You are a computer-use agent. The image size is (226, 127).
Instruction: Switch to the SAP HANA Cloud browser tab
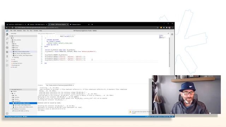point(37,24)
